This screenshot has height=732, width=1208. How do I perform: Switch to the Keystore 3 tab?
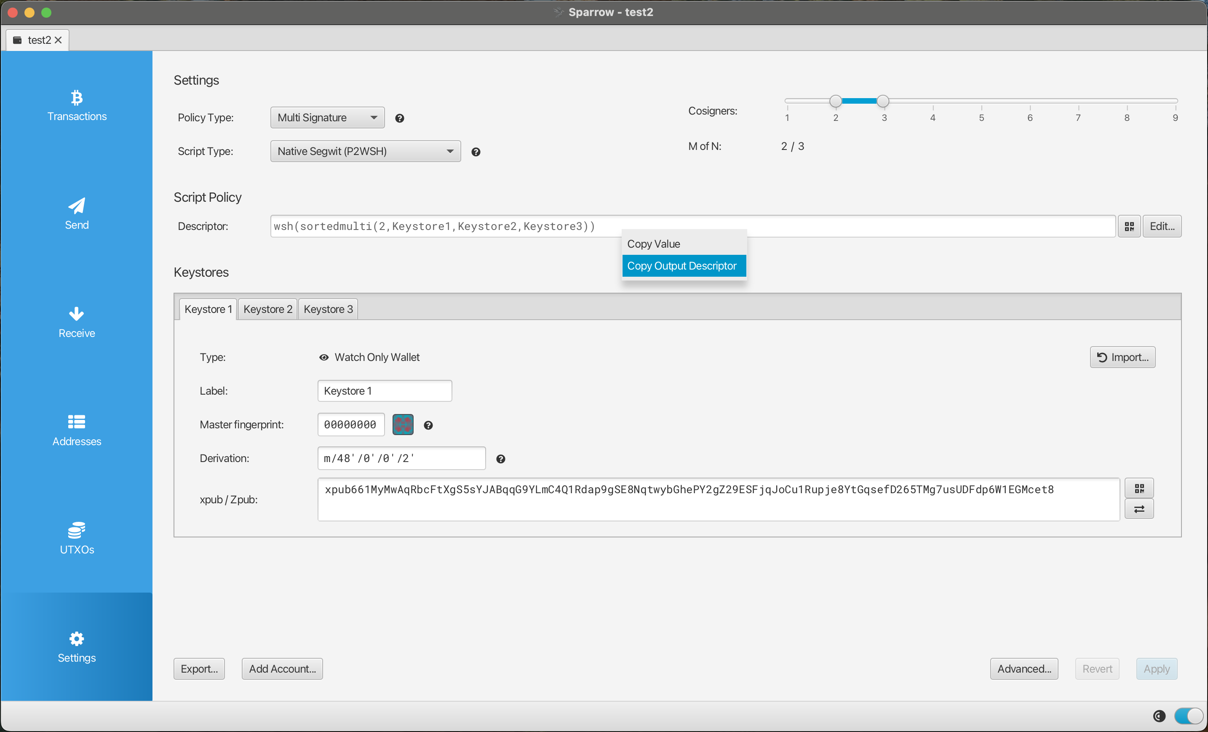(x=328, y=309)
